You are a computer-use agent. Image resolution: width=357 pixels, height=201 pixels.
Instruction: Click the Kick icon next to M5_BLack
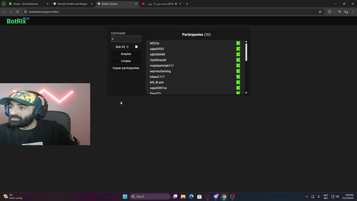[x=238, y=82]
